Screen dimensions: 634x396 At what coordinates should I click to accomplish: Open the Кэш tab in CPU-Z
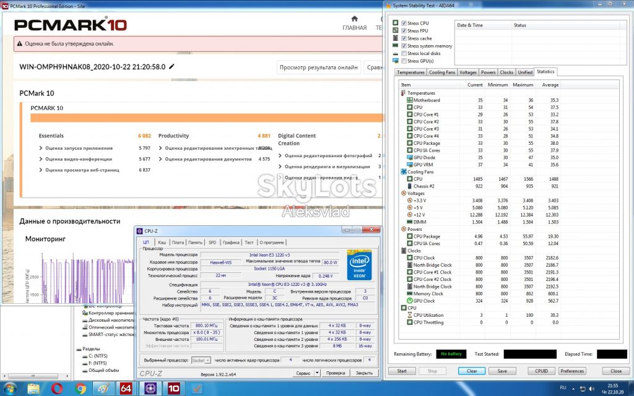pos(162,243)
